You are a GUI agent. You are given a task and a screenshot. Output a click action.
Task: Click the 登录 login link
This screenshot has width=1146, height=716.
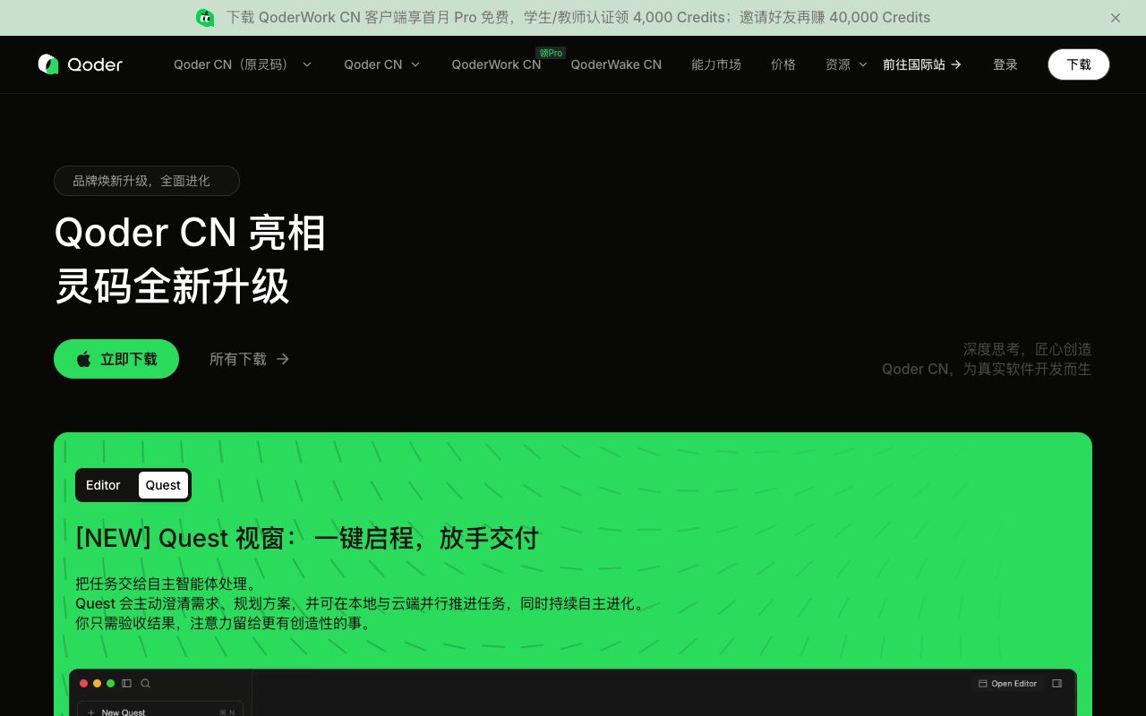click(1005, 64)
